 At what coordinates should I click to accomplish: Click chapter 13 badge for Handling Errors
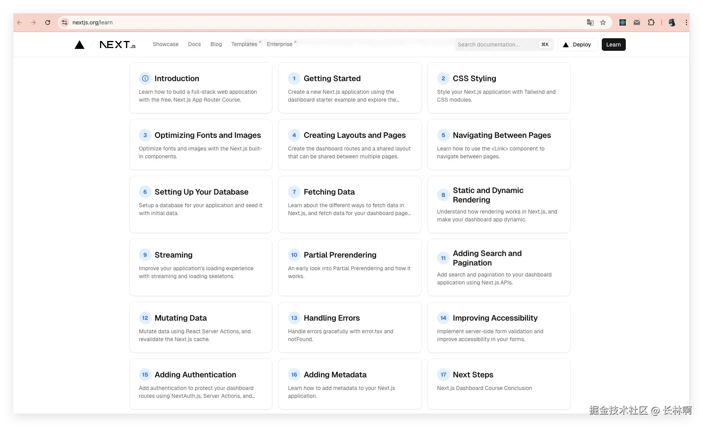294,318
